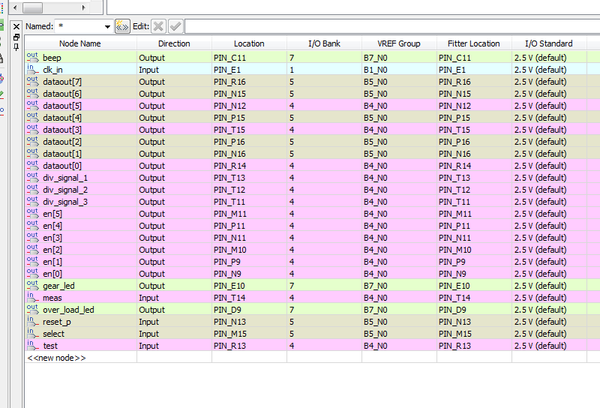Image resolution: width=600 pixels, height=408 pixels.
Task: Sort by I/O Bank column header
Action: [324, 43]
